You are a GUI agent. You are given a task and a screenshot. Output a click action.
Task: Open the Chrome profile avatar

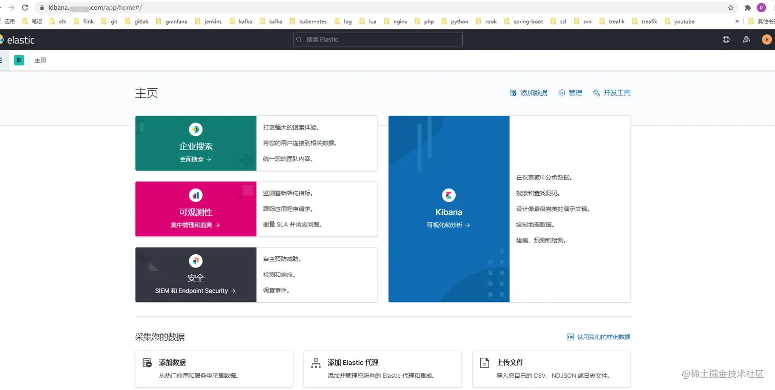(x=761, y=8)
